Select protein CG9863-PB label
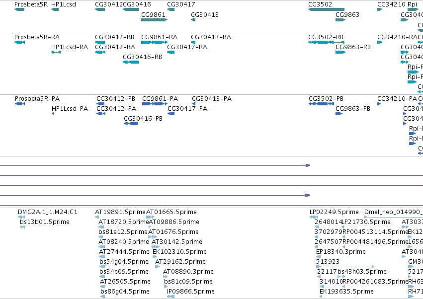Screen dimensions: 423x299 coord(353,109)
